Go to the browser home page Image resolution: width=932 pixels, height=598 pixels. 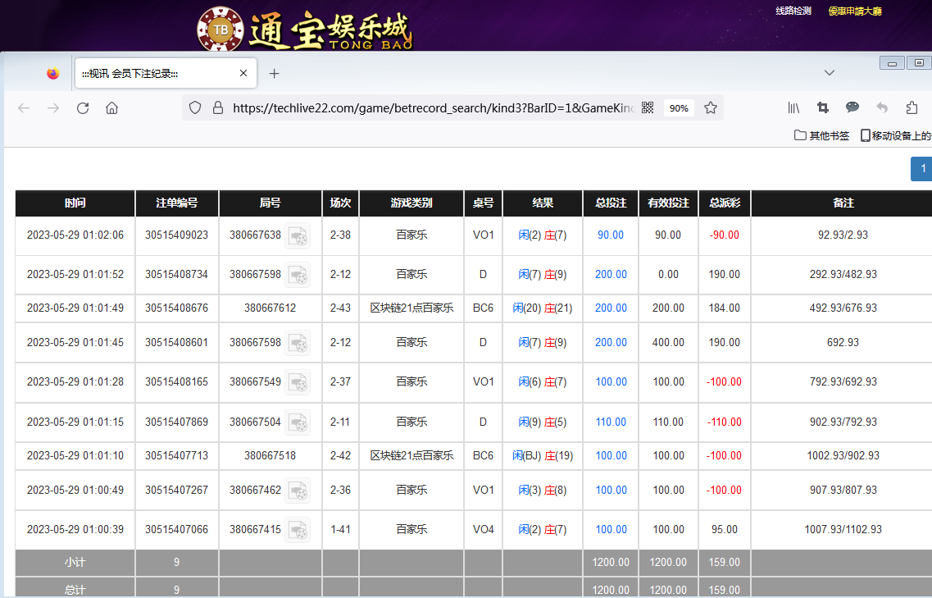pyautogui.click(x=111, y=107)
